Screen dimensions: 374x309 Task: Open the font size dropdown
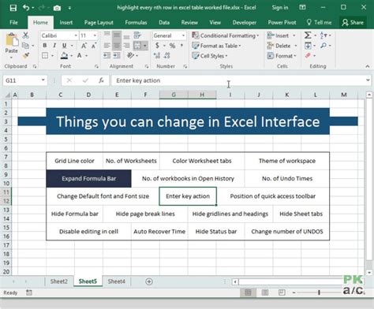95,35
